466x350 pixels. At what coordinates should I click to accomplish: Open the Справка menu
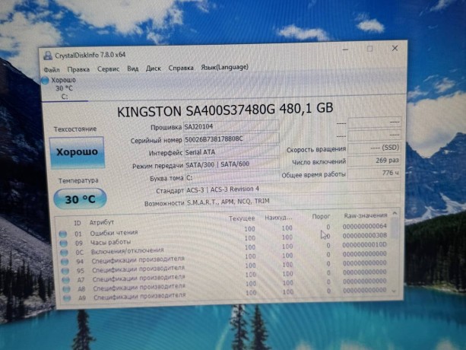(x=181, y=68)
